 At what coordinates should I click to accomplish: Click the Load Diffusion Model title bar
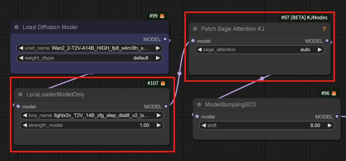[x=90, y=27]
